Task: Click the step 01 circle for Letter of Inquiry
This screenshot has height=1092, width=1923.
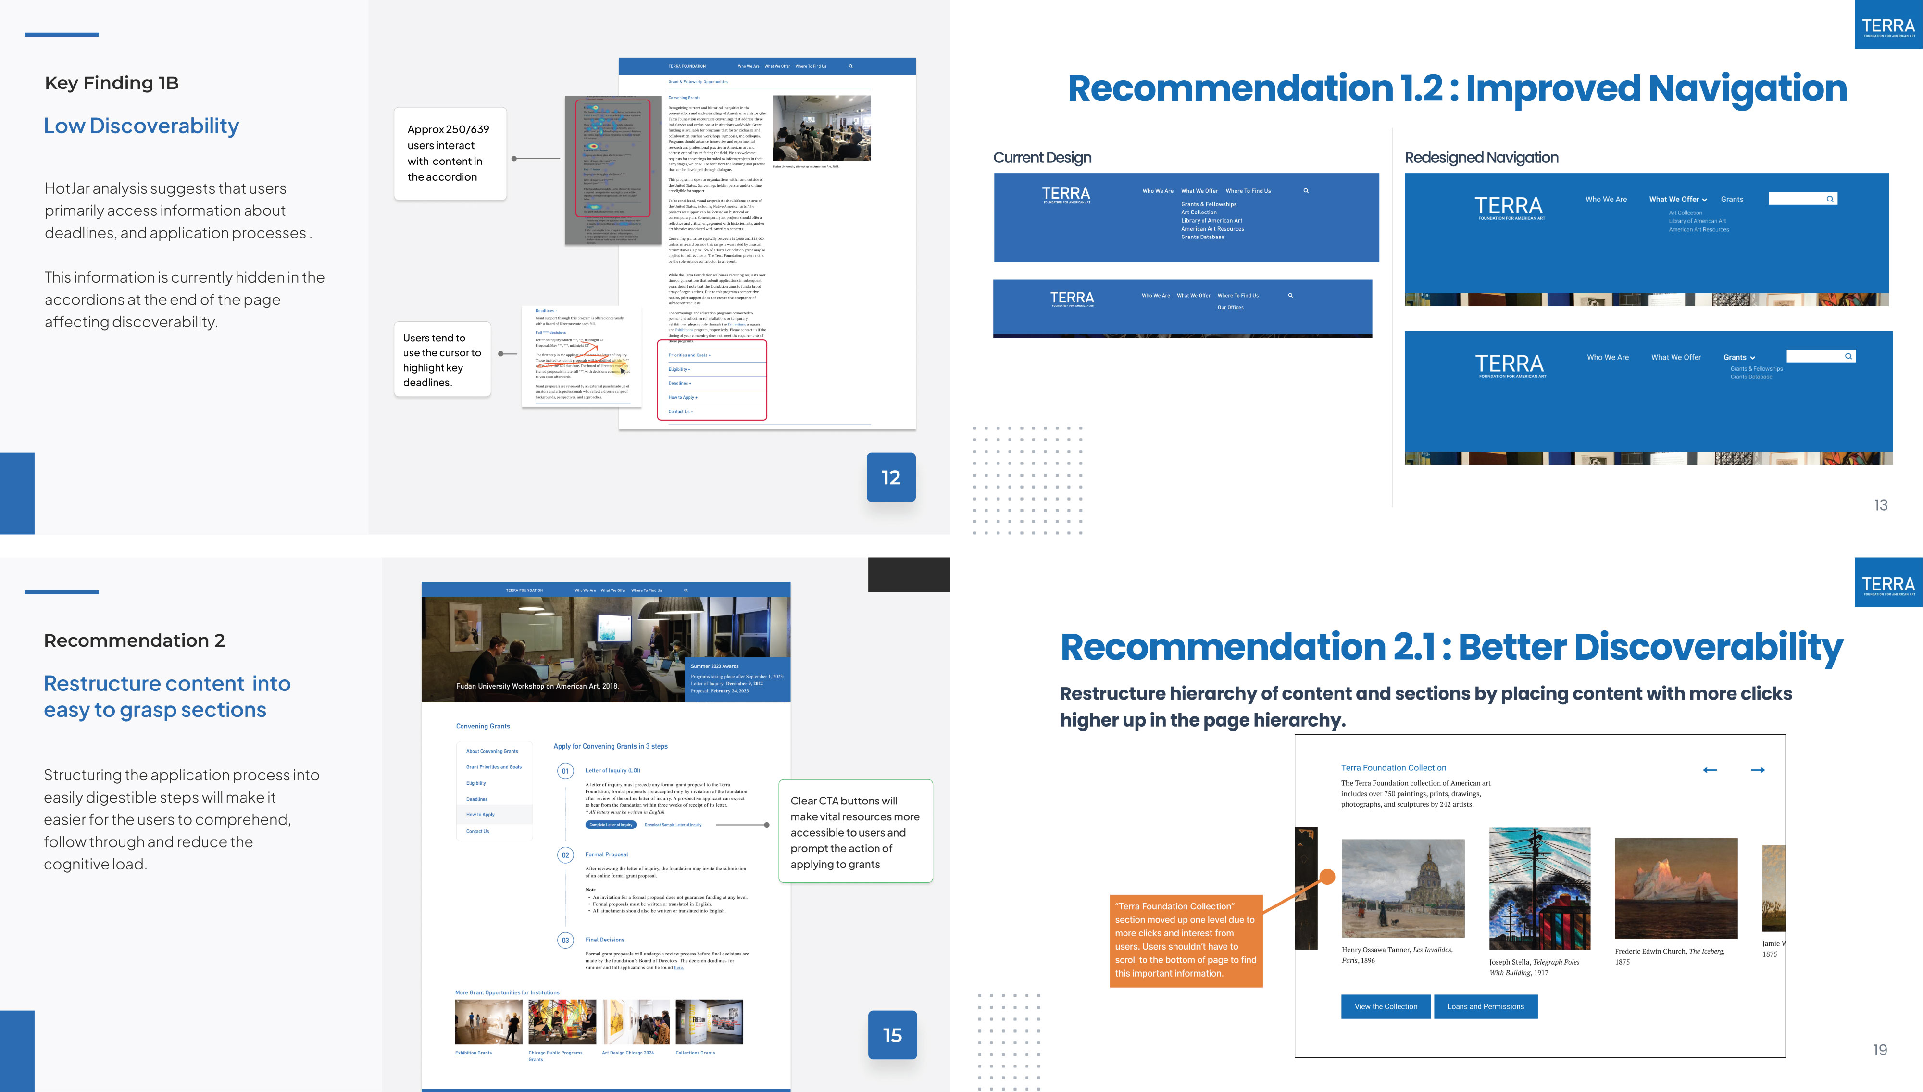Action: pyautogui.click(x=565, y=771)
